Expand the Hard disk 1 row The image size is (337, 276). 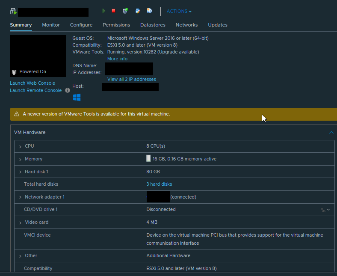coord(20,172)
